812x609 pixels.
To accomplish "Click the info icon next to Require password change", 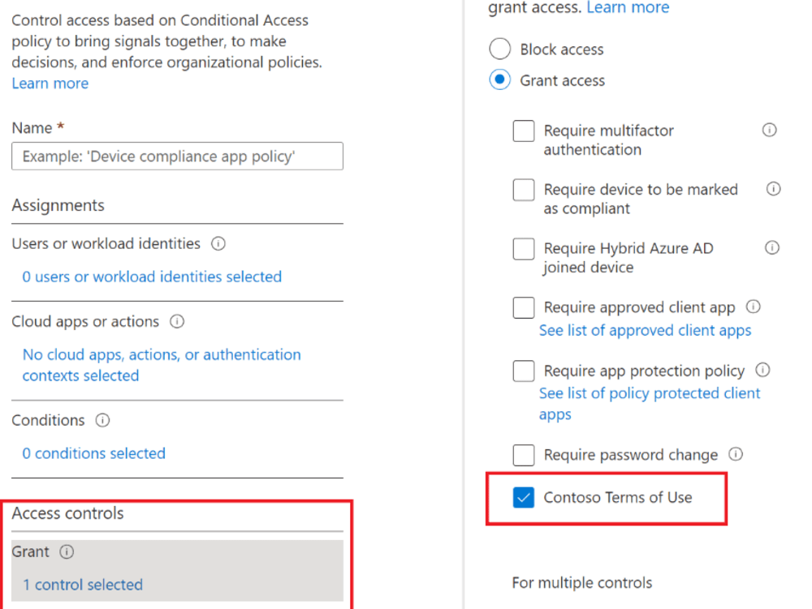I will coord(735,454).
